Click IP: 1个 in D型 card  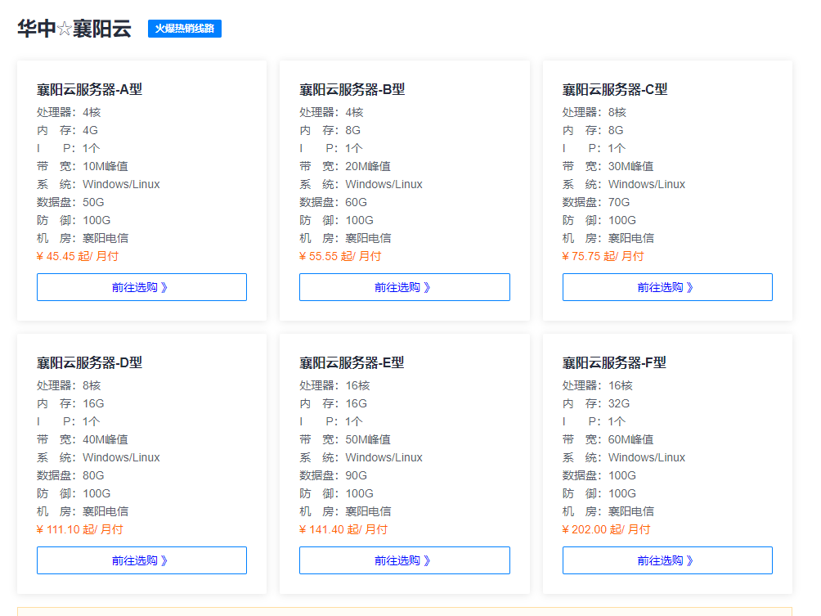(68, 421)
